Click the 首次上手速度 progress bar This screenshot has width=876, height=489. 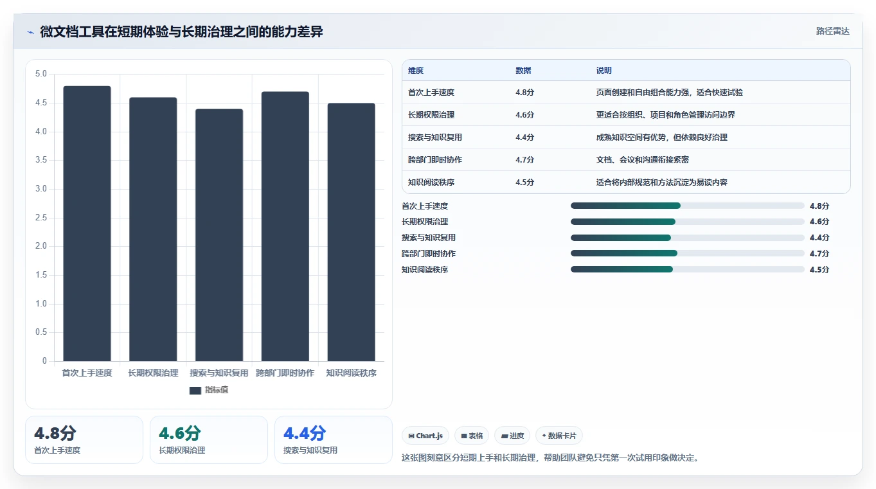click(688, 206)
